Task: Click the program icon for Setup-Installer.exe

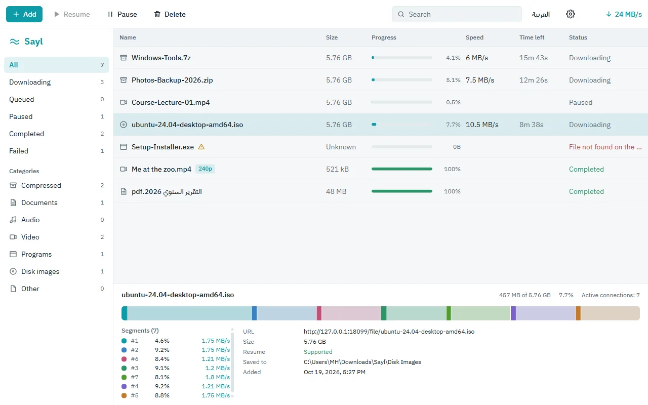Action: pos(124,147)
